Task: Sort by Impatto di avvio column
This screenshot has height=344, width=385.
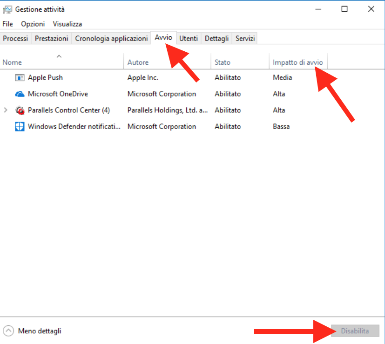Action: [x=298, y=62]
